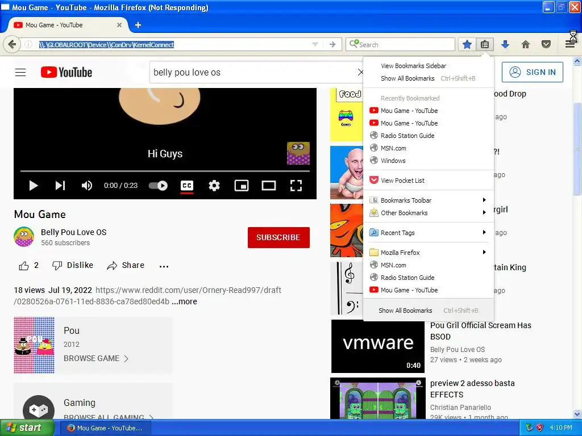Click Browse Game link for Pou

(96, 358)
